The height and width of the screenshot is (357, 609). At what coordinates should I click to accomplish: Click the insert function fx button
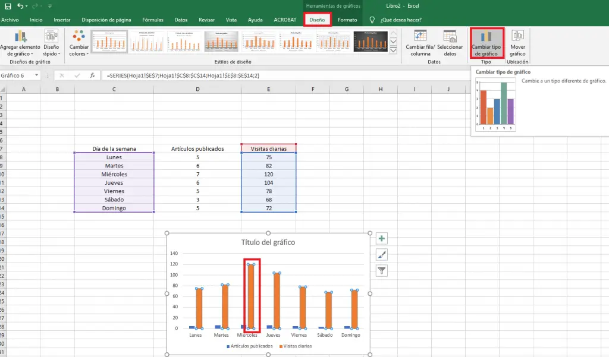coord(92,75)
